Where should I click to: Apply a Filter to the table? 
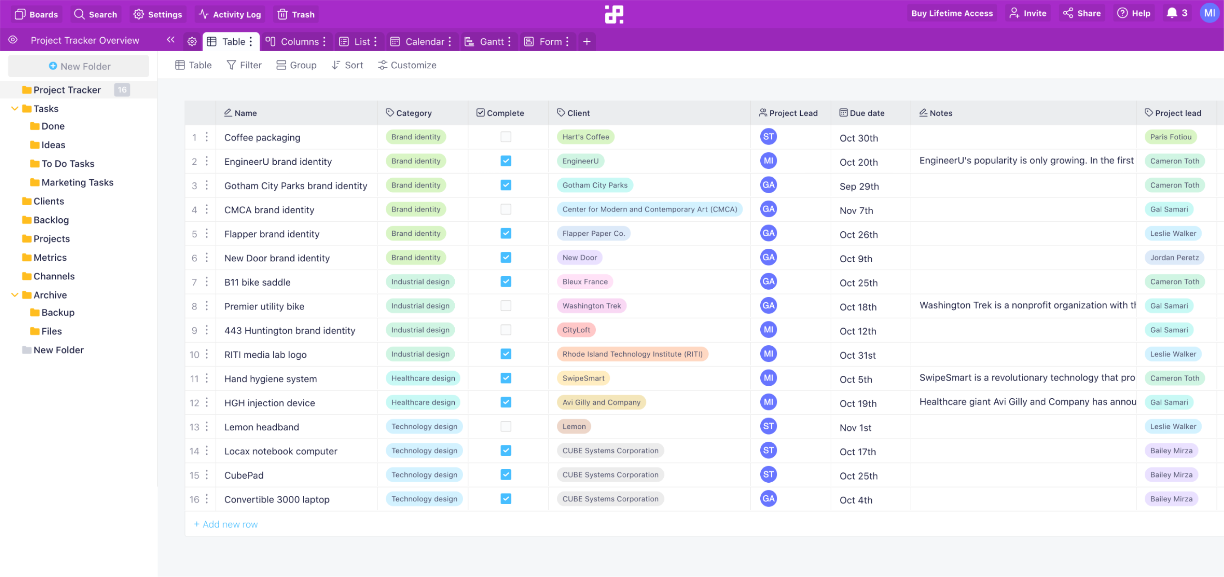tap(244, 65)
